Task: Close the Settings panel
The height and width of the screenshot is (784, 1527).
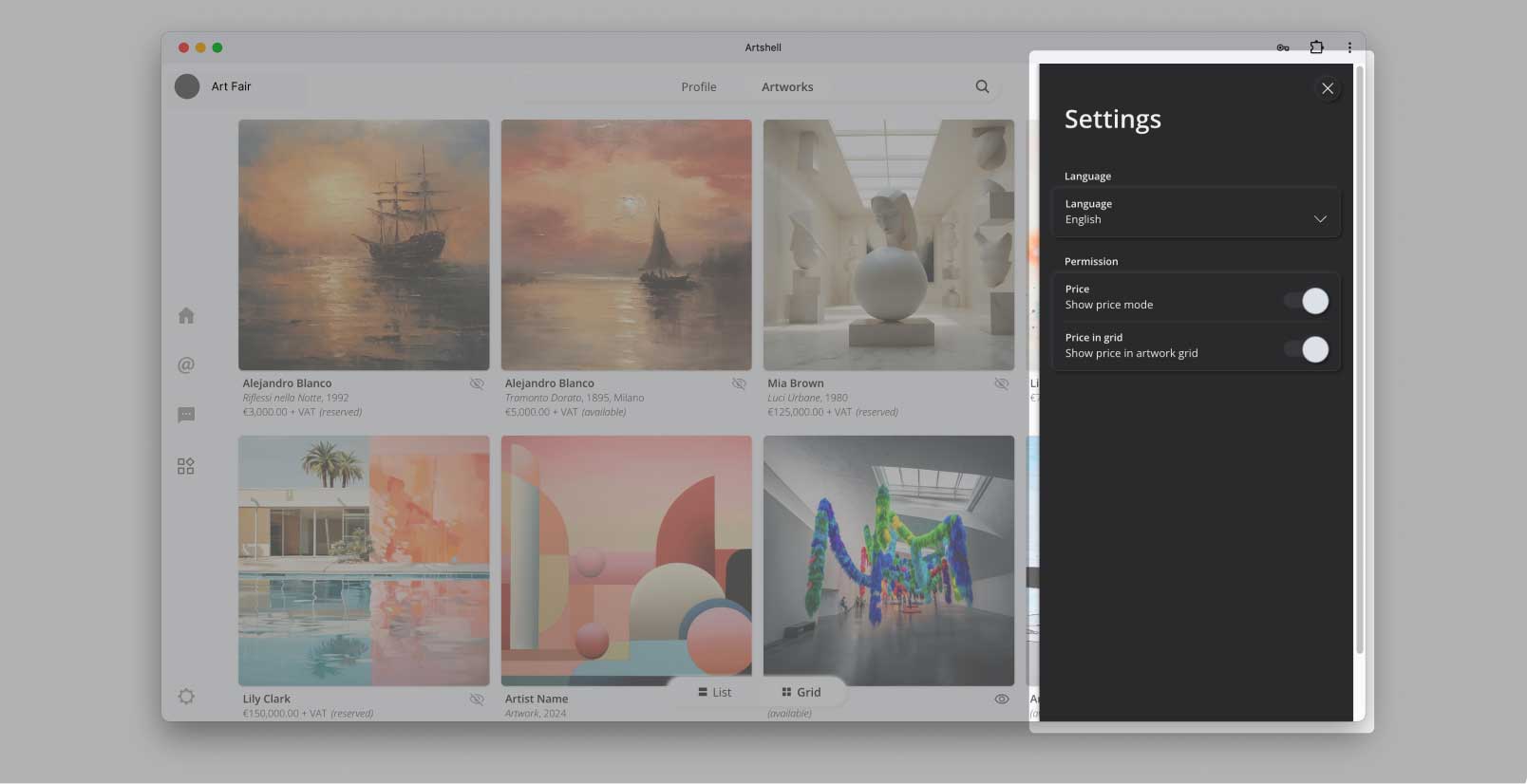Action: [x=1327, y=88]
